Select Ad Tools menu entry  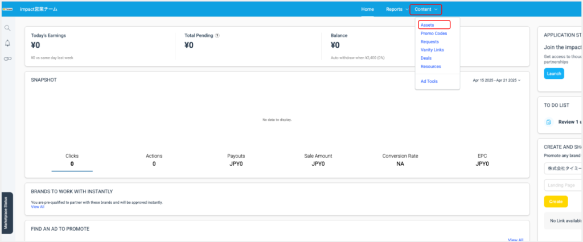[x=429, y=81]
